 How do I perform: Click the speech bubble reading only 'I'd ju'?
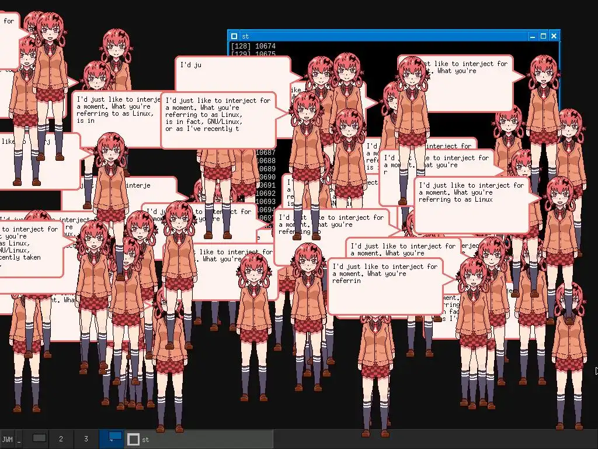pyautogui.click(x=232, y=74)
